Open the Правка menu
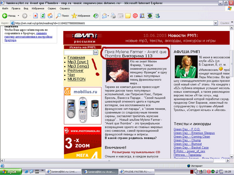234x175 pixels. click(x=16, y=8)
